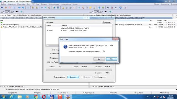Open the Сеть menu

point(28,4)
